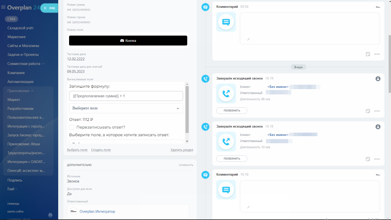Click the timeline comment marker for the 09:50 comment

coord(205,7)
